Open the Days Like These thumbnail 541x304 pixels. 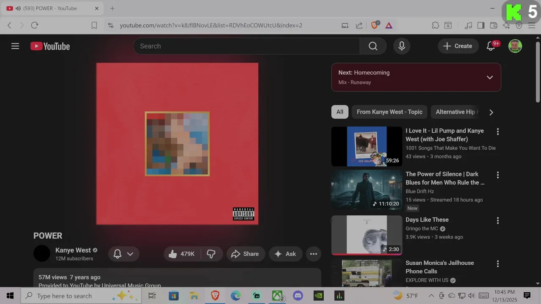click(367, 235)
